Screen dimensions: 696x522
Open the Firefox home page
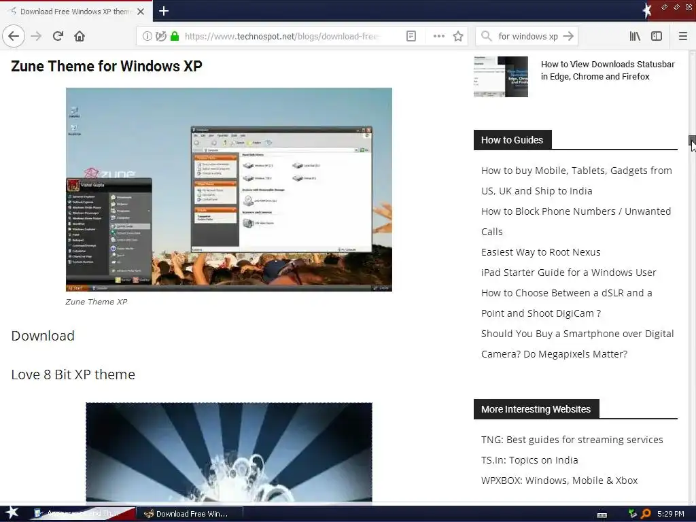tap(80, 36)
